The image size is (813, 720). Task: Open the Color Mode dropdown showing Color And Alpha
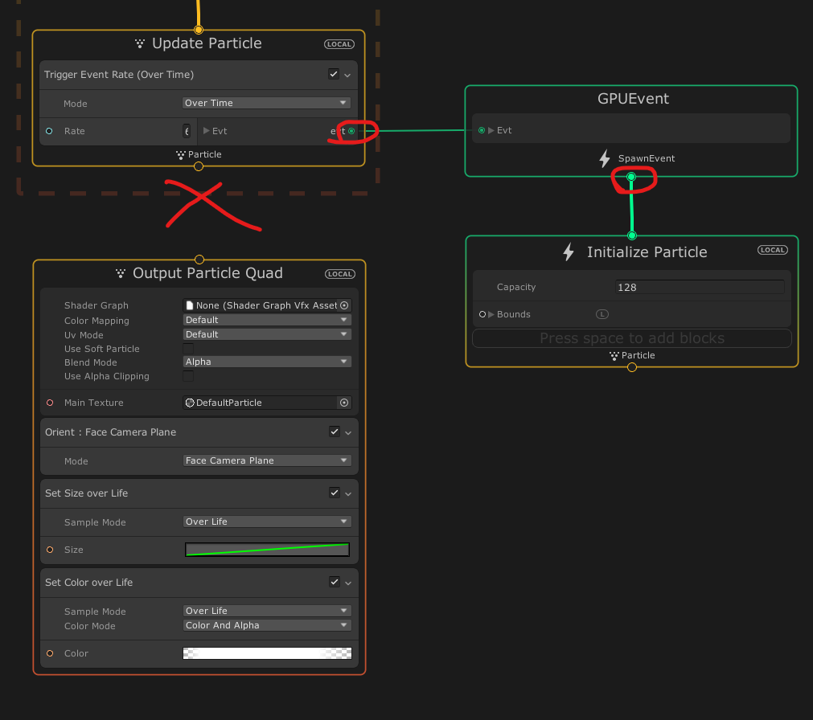(x=267, y=625)
